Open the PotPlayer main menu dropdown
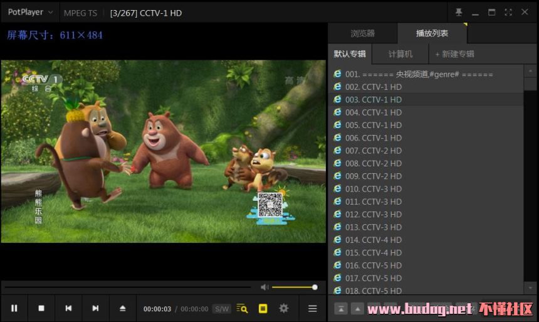Image resolution: width=539 pixels, height=322 pixels. tap(30, 13)
